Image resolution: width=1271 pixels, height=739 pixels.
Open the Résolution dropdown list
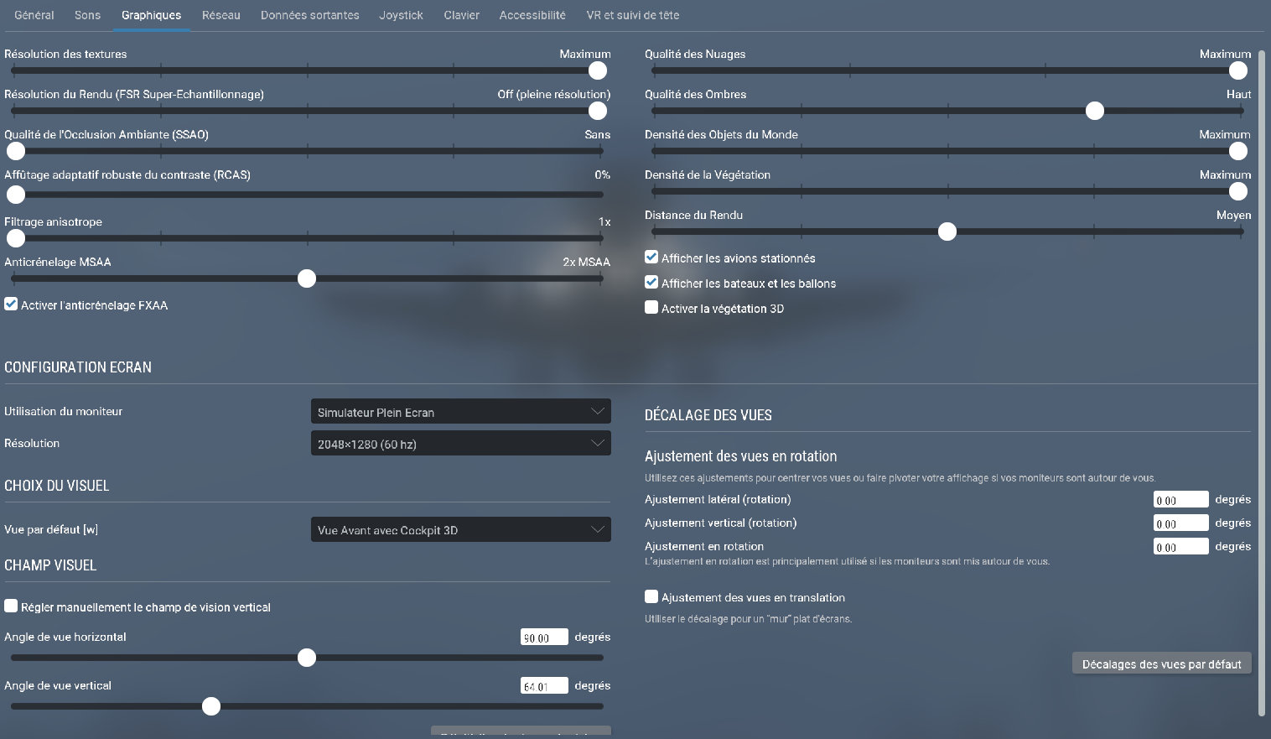(x=460, y=444)
